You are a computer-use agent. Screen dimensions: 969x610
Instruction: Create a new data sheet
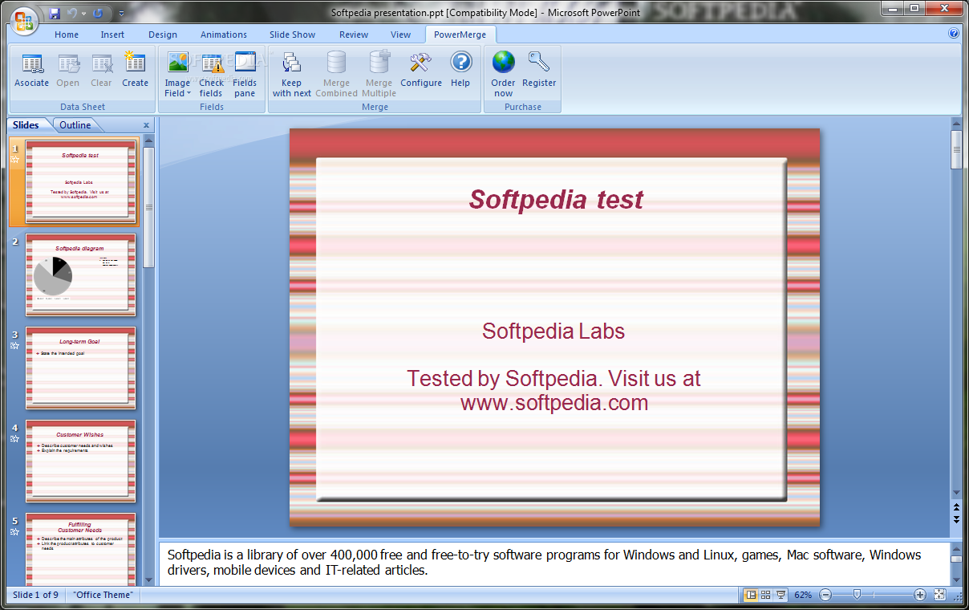(x=135, y=71)
